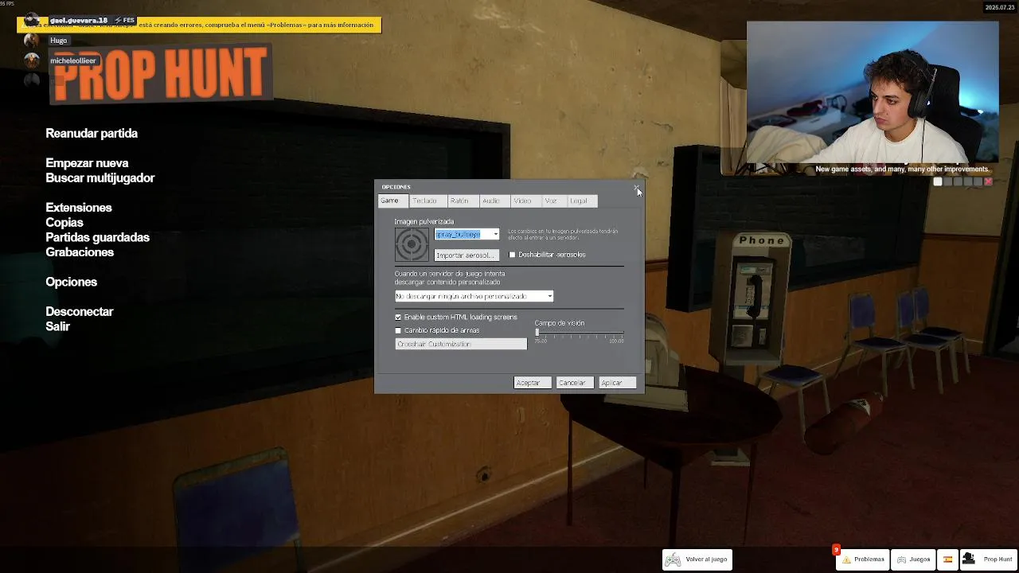Open custom content download dropdown
The width and height of the screenshot is (1019, 573).
tap(474, 296)
